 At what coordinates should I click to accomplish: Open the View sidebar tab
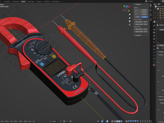pyautogui.click(x=151, y=15)
